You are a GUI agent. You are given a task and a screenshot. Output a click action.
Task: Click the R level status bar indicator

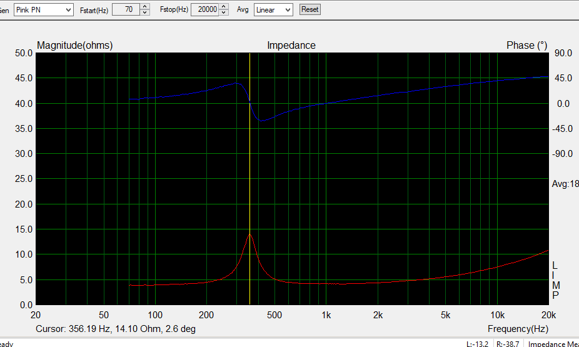[x=509, y=343]
